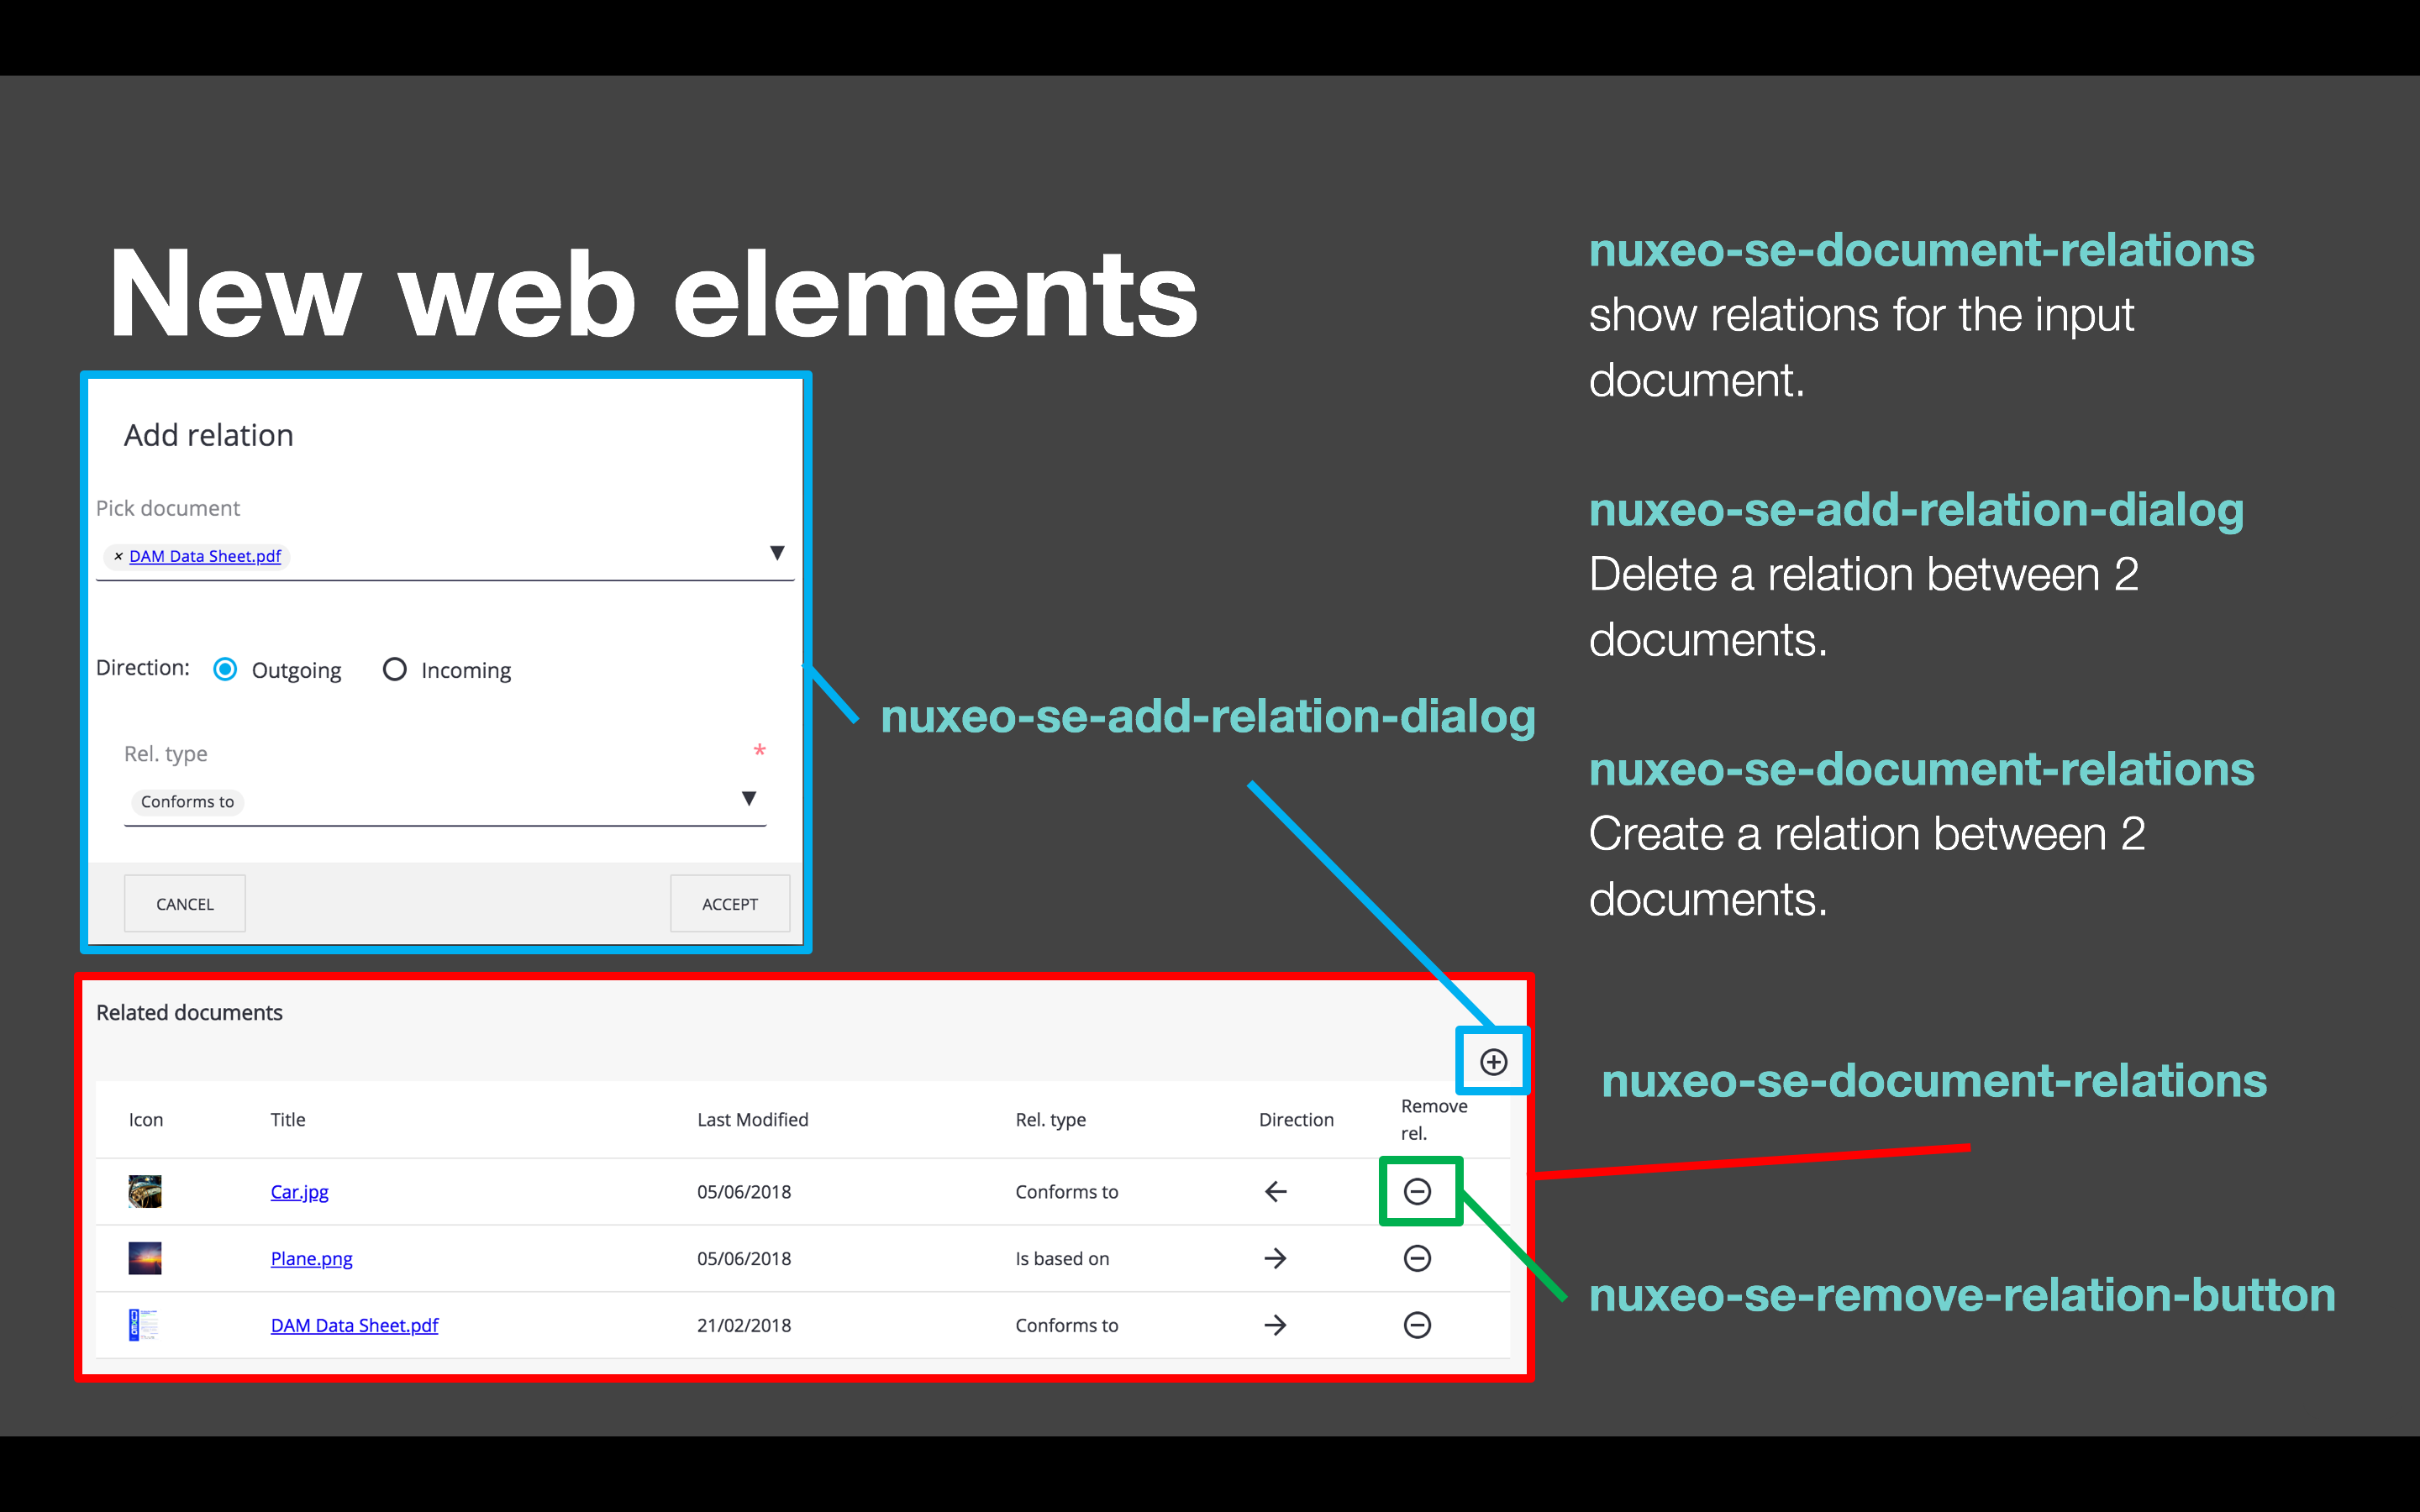Click the Rel. type field label in dialog
Screen dimensions: 2420x1512
166,754
